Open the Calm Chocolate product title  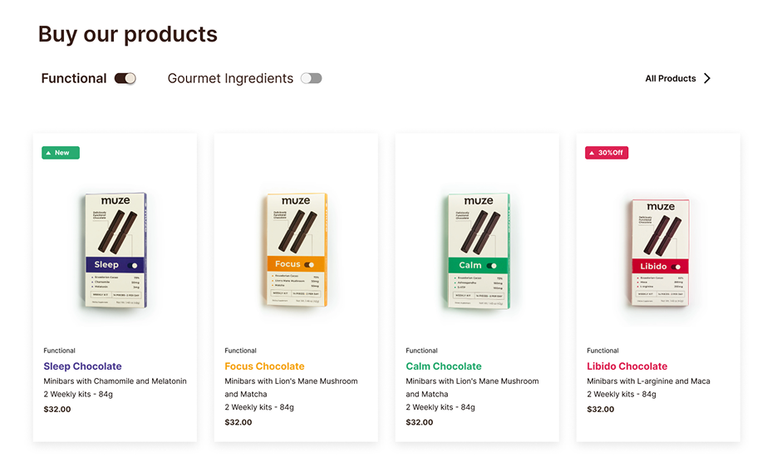tap(444, 366)
